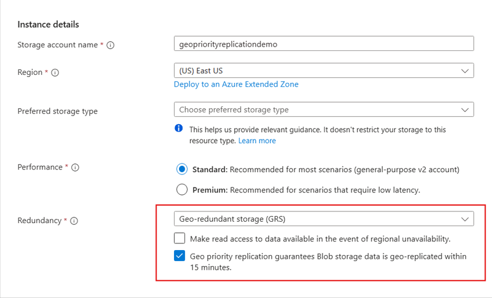Image resolution: width=492 pixels, height=298 pixels.
Task: Click info icon beside Redundancy label
Action: tap(74, 221)
